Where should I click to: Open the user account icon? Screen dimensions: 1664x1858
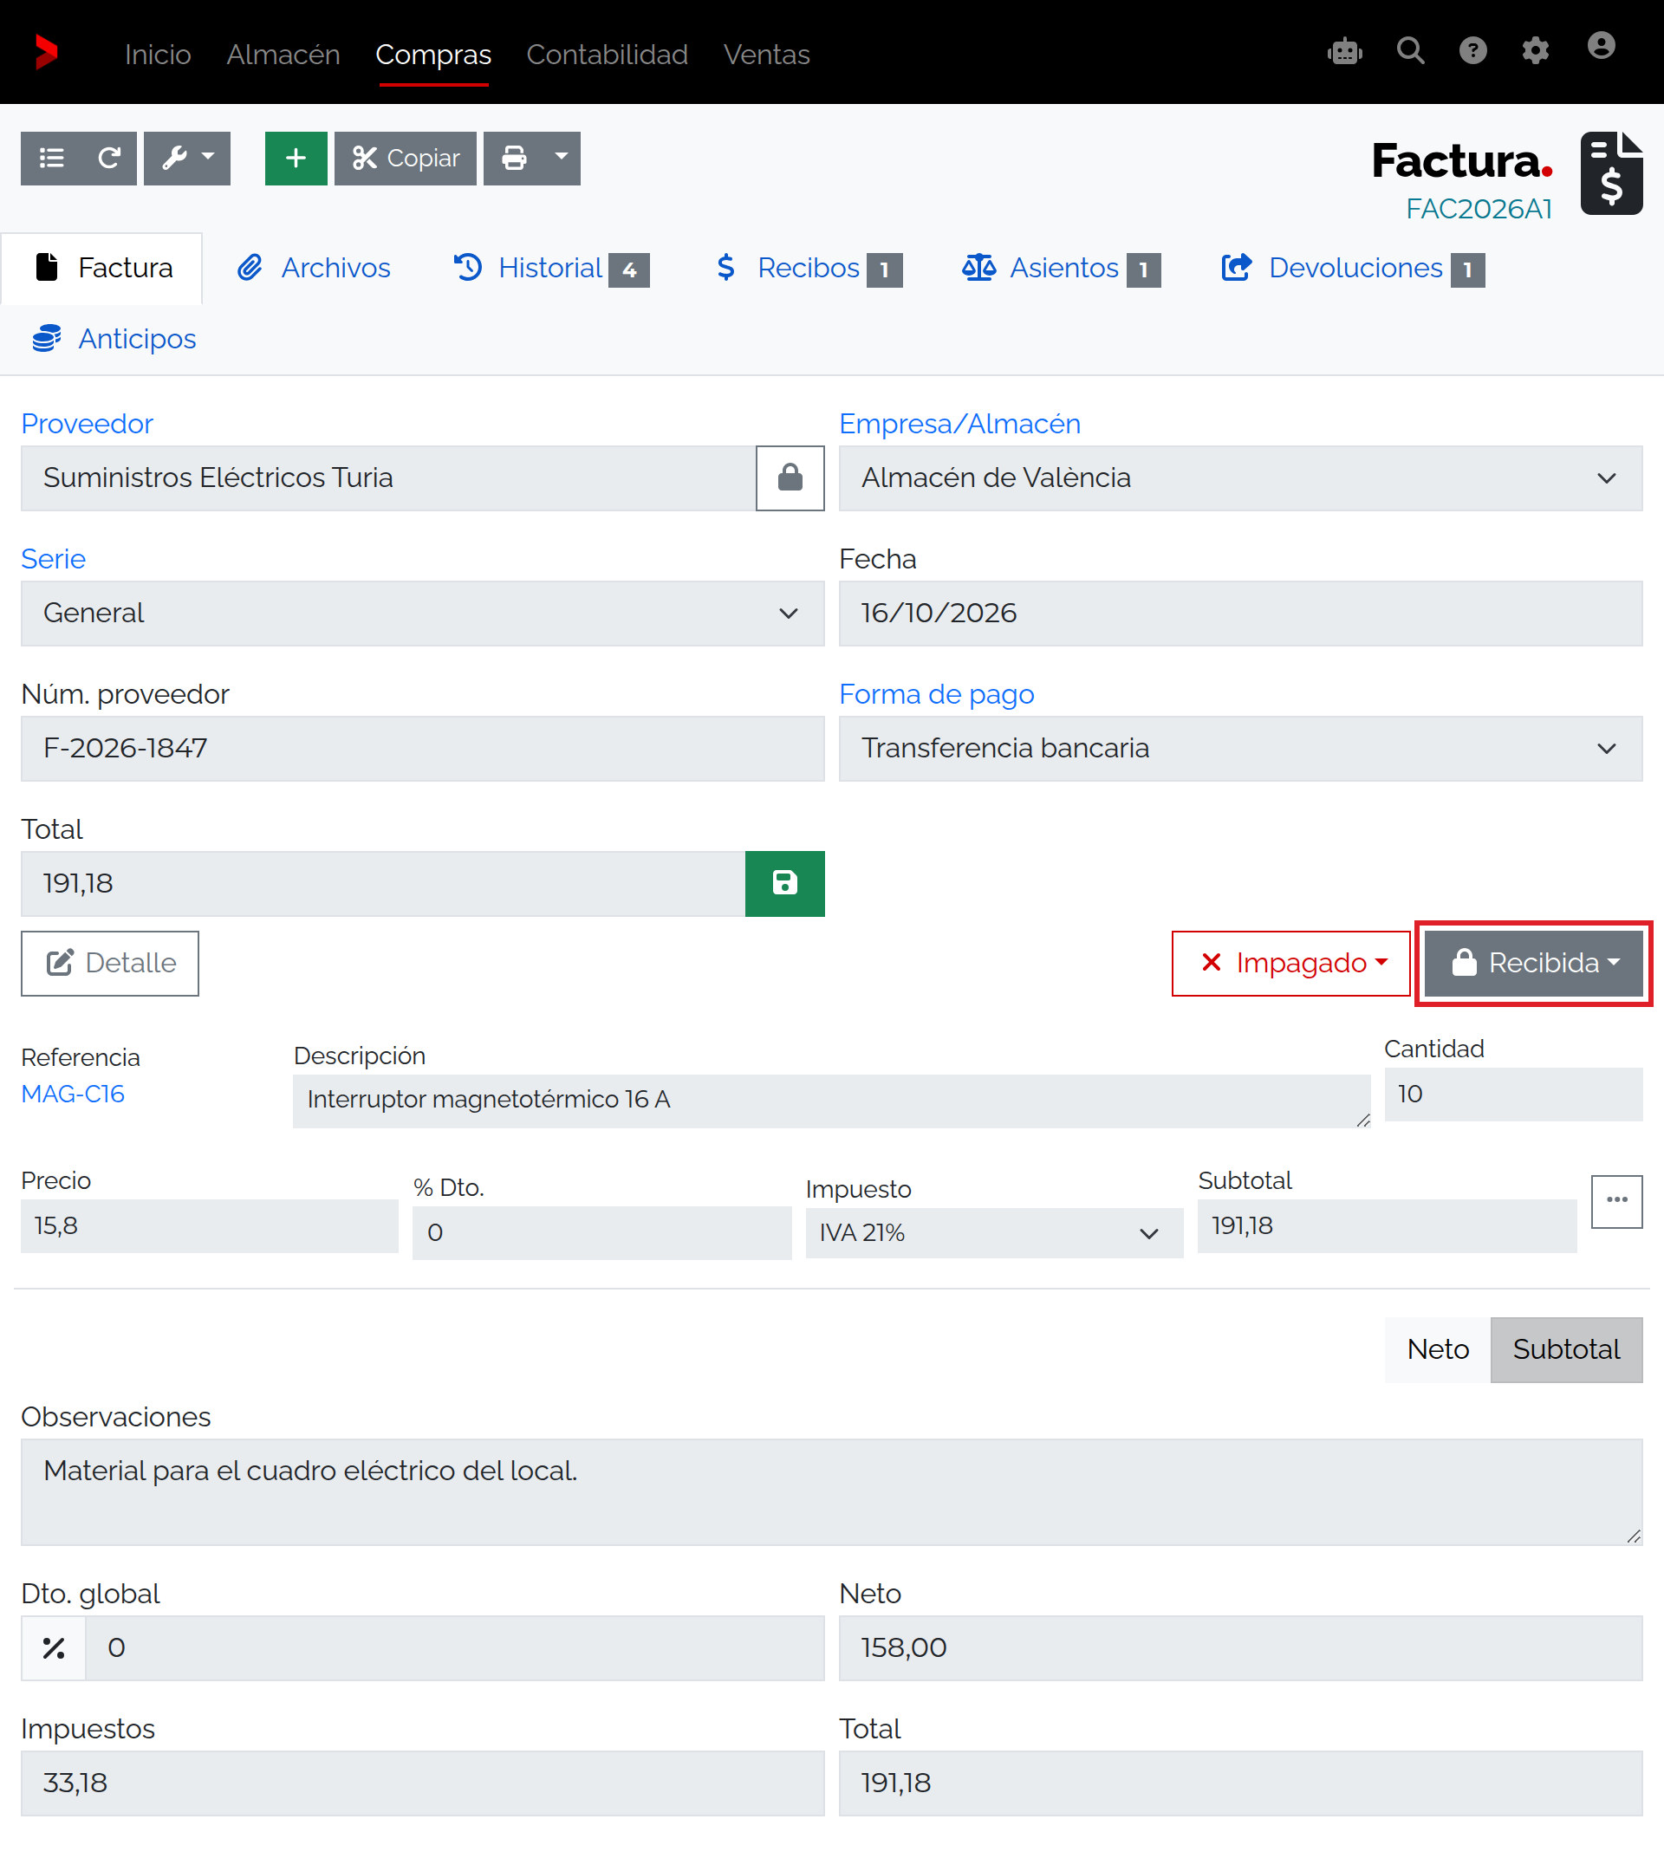(x=1601, y=46)
